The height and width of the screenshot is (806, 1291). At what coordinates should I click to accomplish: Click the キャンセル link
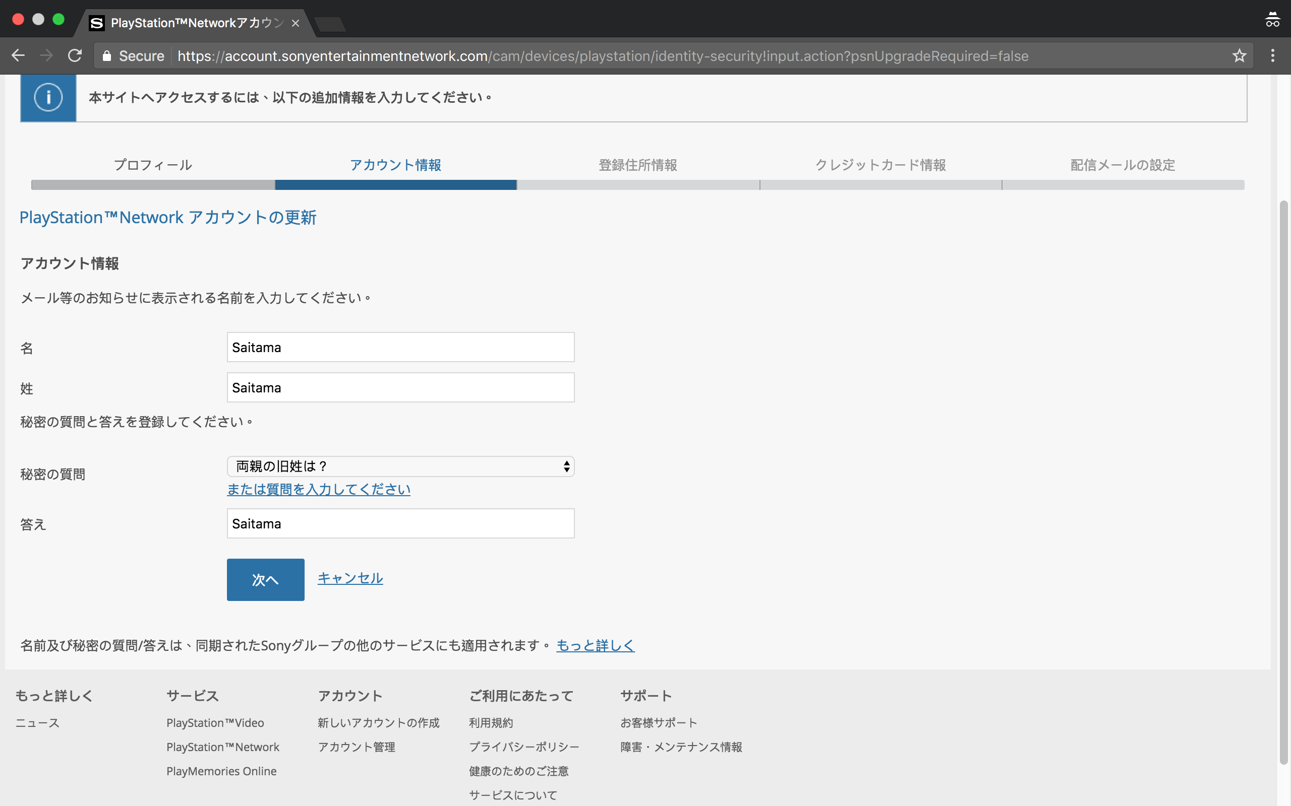pyautogui.click(x=350, y=578)
